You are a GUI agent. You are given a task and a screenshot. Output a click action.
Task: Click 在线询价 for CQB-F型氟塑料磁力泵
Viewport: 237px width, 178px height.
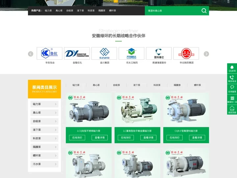174,137
